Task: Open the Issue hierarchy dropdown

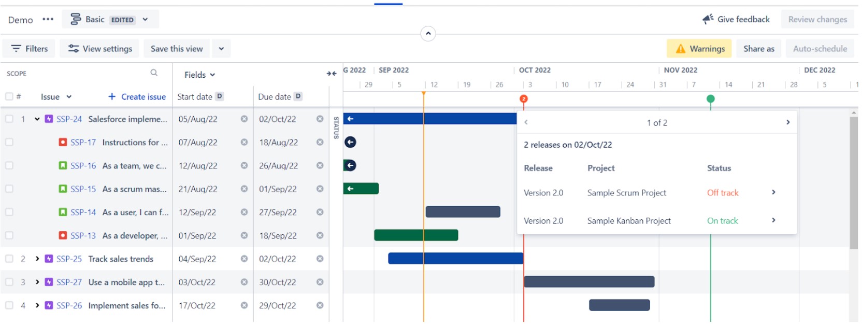Action: tap(56, 96)
